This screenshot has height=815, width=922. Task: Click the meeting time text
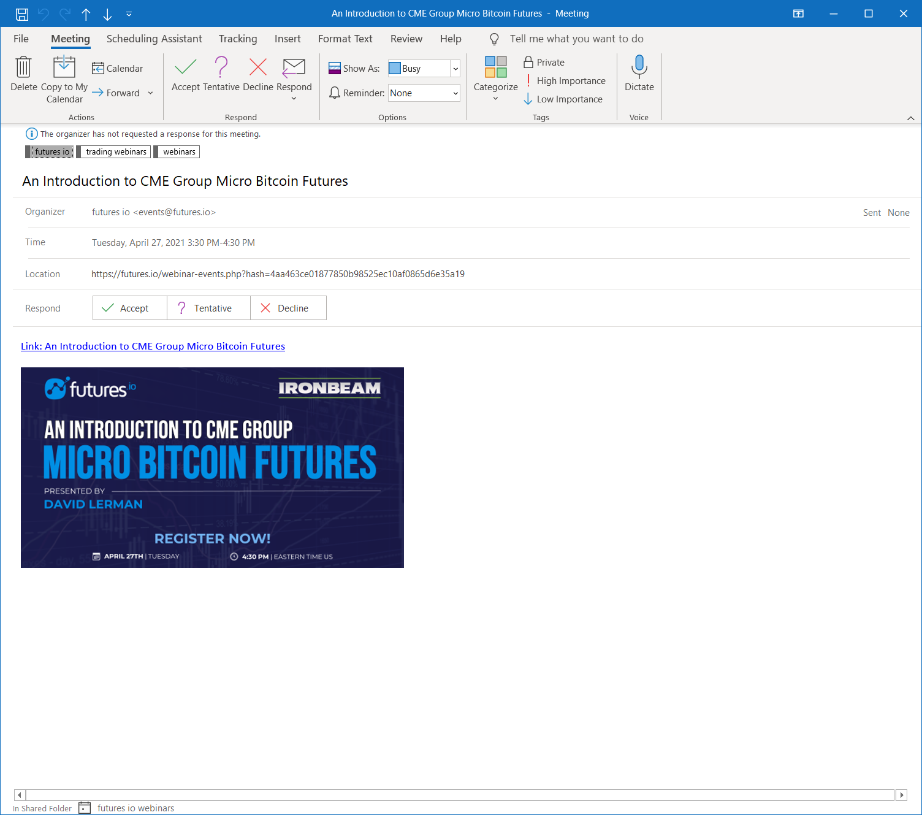click(173, 242)
